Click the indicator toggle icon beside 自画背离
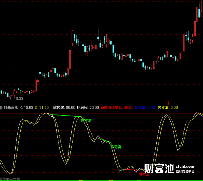This screenshot has width=203, height=181. (x=1, y=107)
